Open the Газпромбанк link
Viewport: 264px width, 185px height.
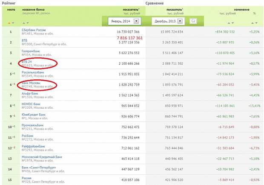click(x=31, y=51)
